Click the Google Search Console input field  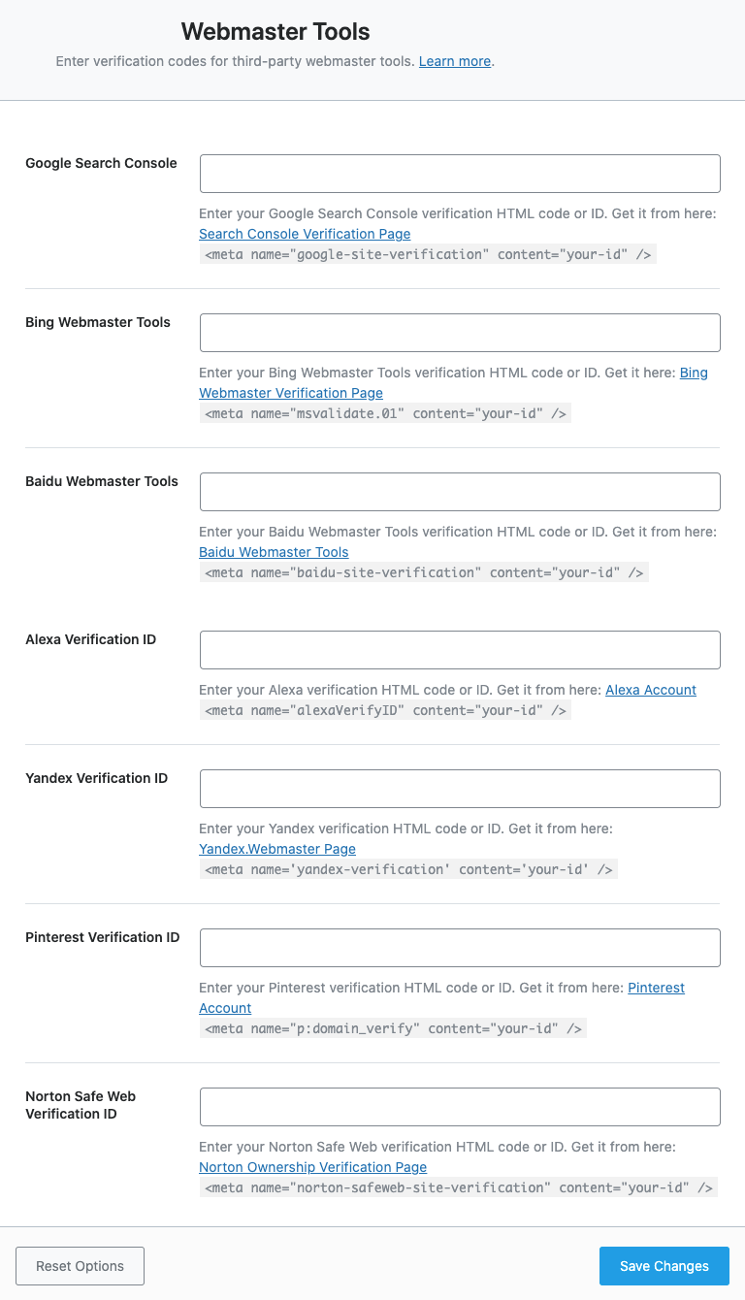pos(460,174)
